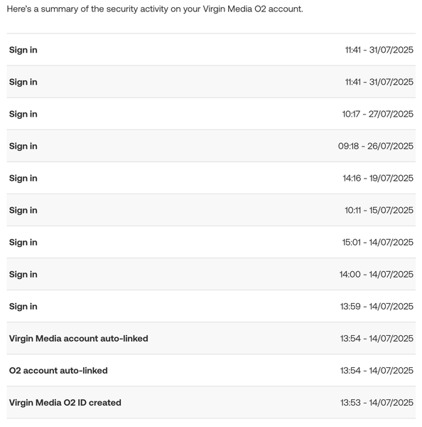Viewport: 422px width, 427px height.
Task: Click O2 account auto-linked entry
Action: (x=211, y=370)
